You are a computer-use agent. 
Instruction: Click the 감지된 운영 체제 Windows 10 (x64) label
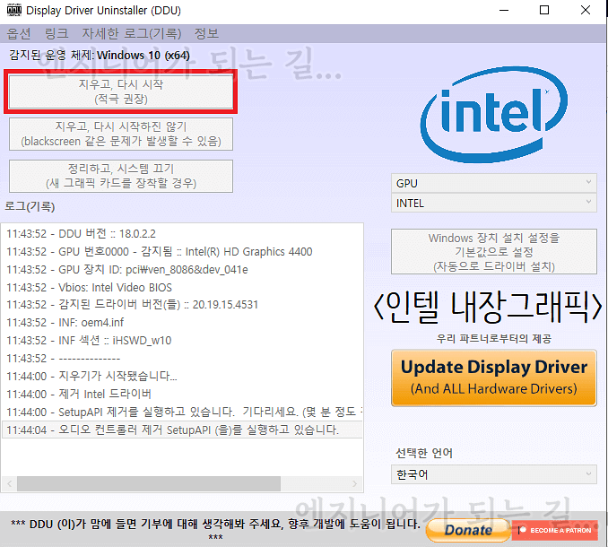point(100,56)
